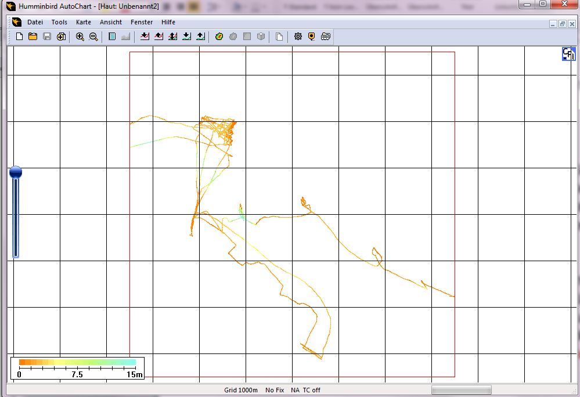
Task: Click the corner icon at map top-right
Action: (568, 54)
